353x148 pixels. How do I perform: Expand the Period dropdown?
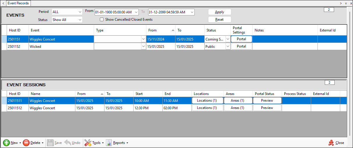click(80, 12)
